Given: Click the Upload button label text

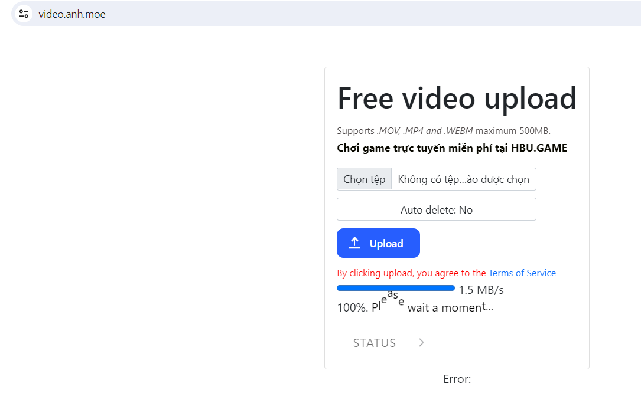Looking at the screenshot, I should [386, 244].
